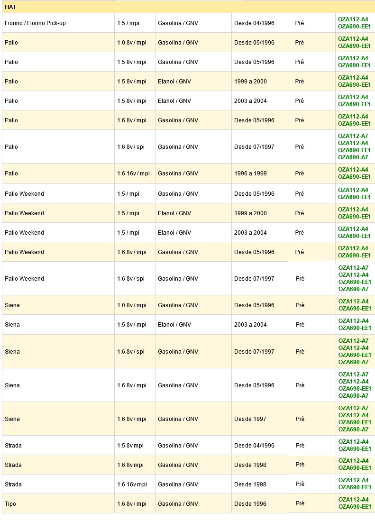Click the '1996 a 1999' year cell
Image resolution: width=375 pixels, height=521 pixels.
click(250, 174)
